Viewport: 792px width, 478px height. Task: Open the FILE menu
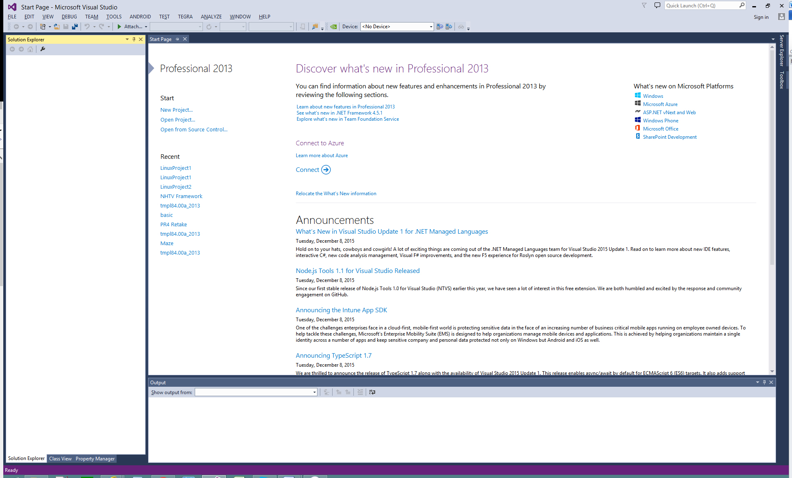point(12,17)
